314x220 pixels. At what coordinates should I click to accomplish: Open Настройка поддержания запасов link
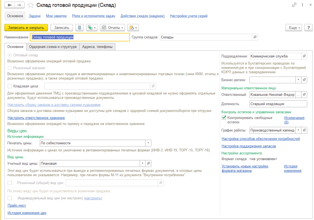[249, 146]
